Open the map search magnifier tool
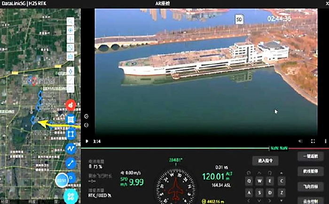Viewport: 329px width, 204px height. tap(70, 22)
